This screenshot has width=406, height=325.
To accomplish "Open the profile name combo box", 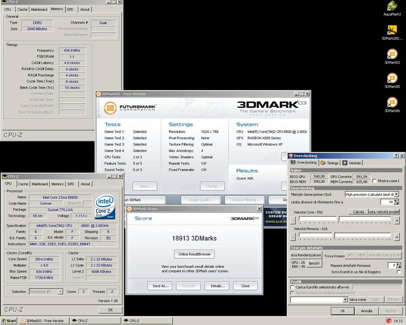I will pyautogui.click(x=319, y=300).
